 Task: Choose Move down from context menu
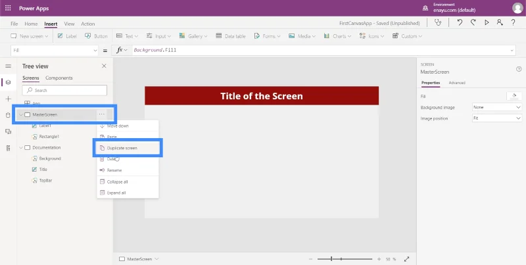pyautogui.click(x=128, y=126)
